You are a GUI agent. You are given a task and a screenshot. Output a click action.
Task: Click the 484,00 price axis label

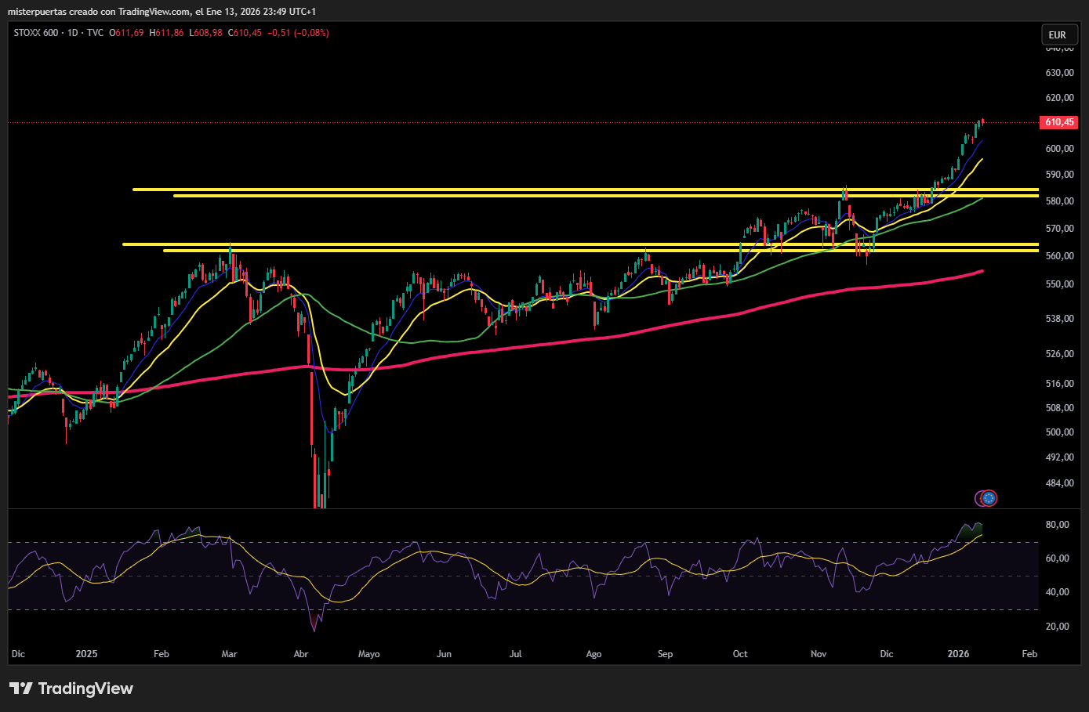(1059, 483)
